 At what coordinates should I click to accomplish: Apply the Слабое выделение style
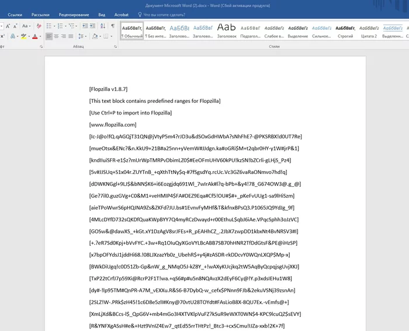tap(274, 31)
